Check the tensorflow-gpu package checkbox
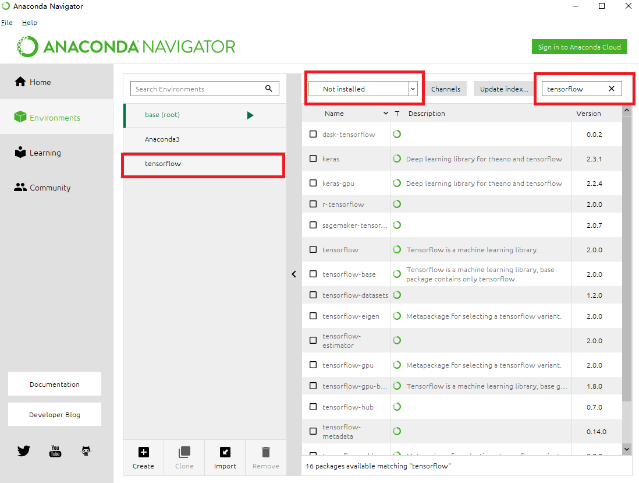The image size is (639, 483). pyautogui.click(x=313, y=365)
